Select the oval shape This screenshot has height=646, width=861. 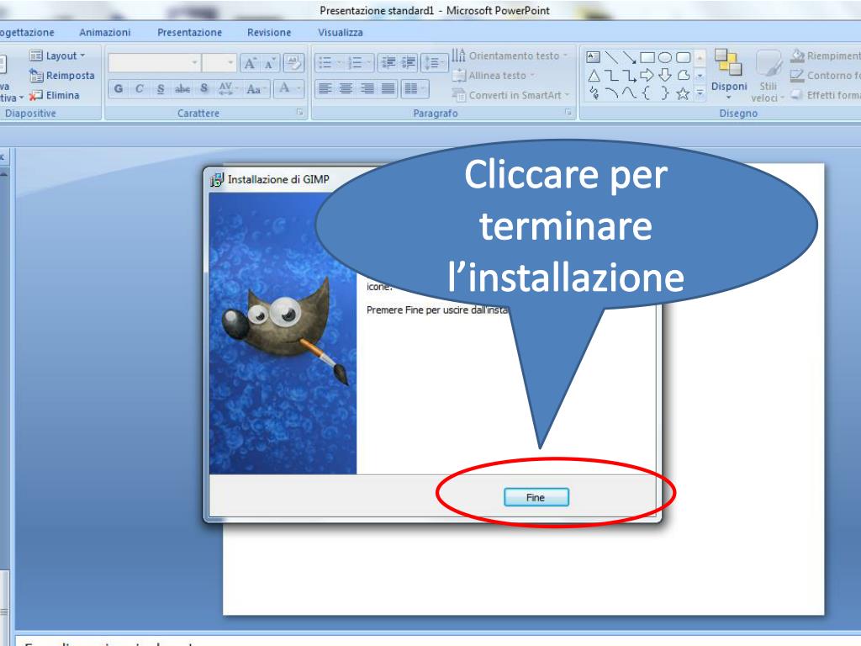(665, 56)
